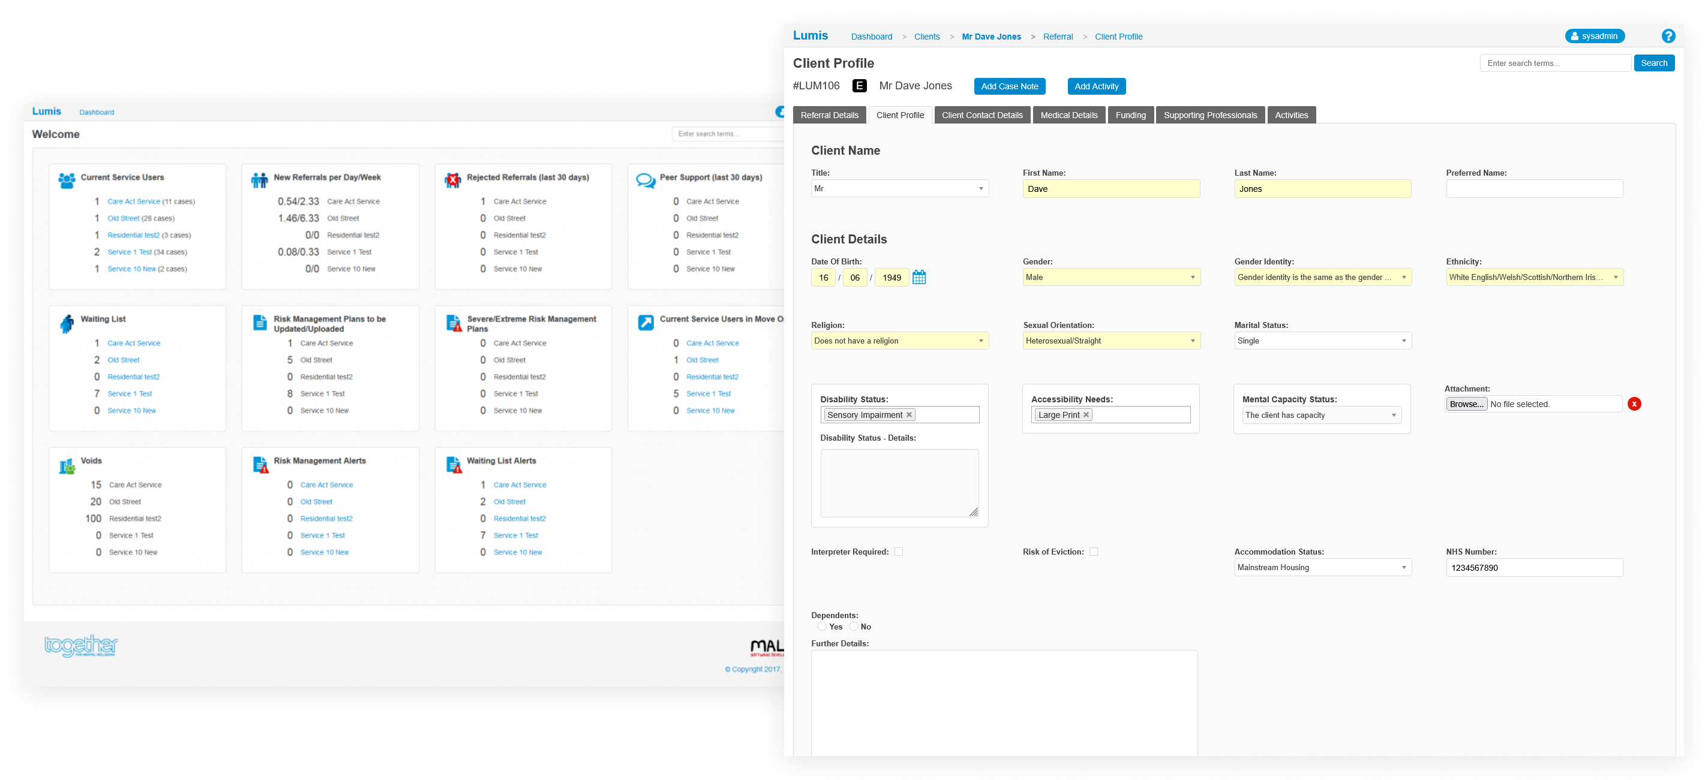Remove attachment with the red X icon
The width and height of the screenshot is (1708, 780).
[x=1634, y=403]
